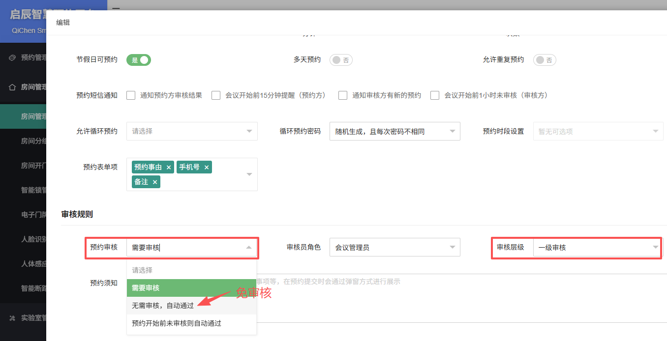The width and height of the screenshot is (667, 341).
Task: Open the 允许循环预约 dropdown
Action: 192,131
